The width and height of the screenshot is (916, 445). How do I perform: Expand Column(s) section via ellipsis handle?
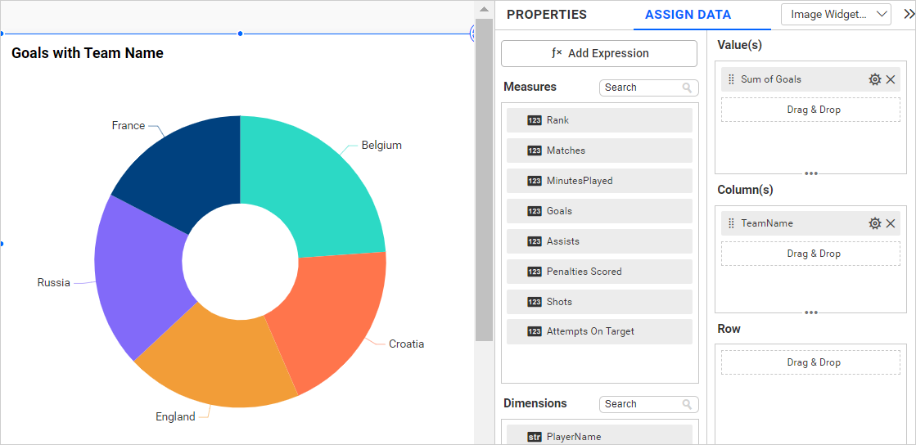coord(811,312)
